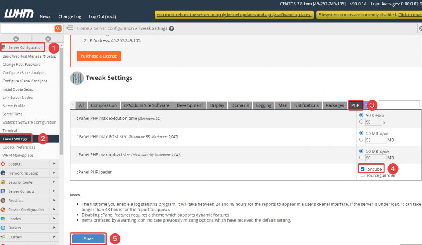422x245 pixels.
Task: Click Log Out (root)
Action: pyautogui.click(x=103, y=16)
